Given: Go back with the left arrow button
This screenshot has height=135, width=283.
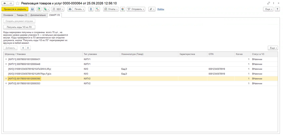Looking at the screenshot, I should (5, 3).
